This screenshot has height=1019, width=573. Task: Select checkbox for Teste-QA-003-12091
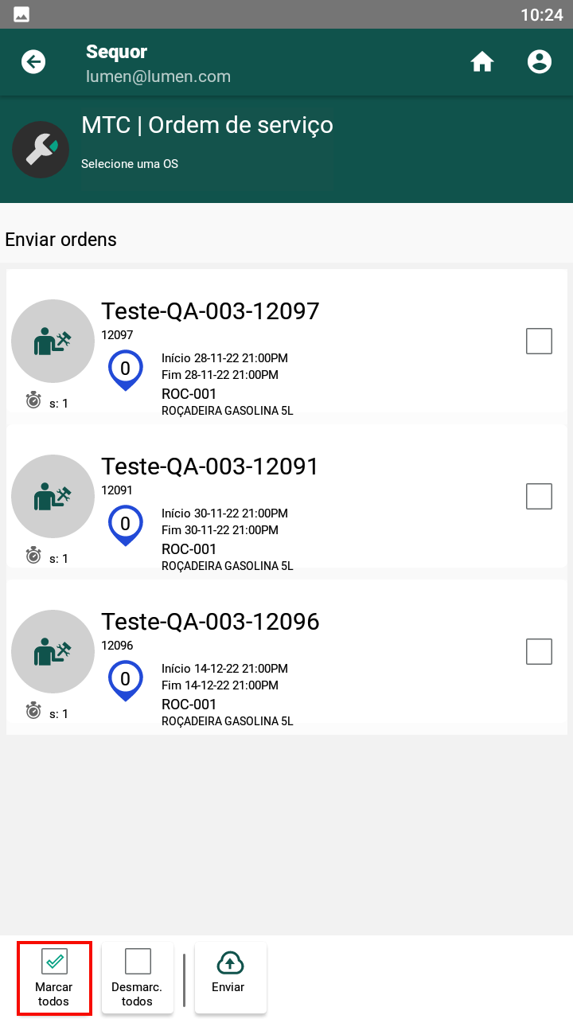click(540, 496)
